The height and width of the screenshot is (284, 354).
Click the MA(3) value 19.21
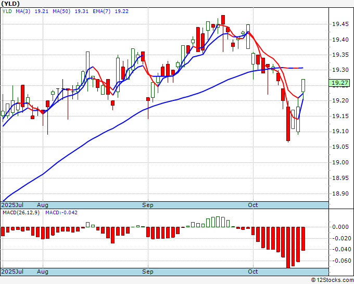(x=41, y=11)
